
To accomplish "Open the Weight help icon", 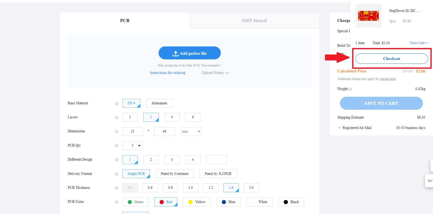I will pos(350,89).
